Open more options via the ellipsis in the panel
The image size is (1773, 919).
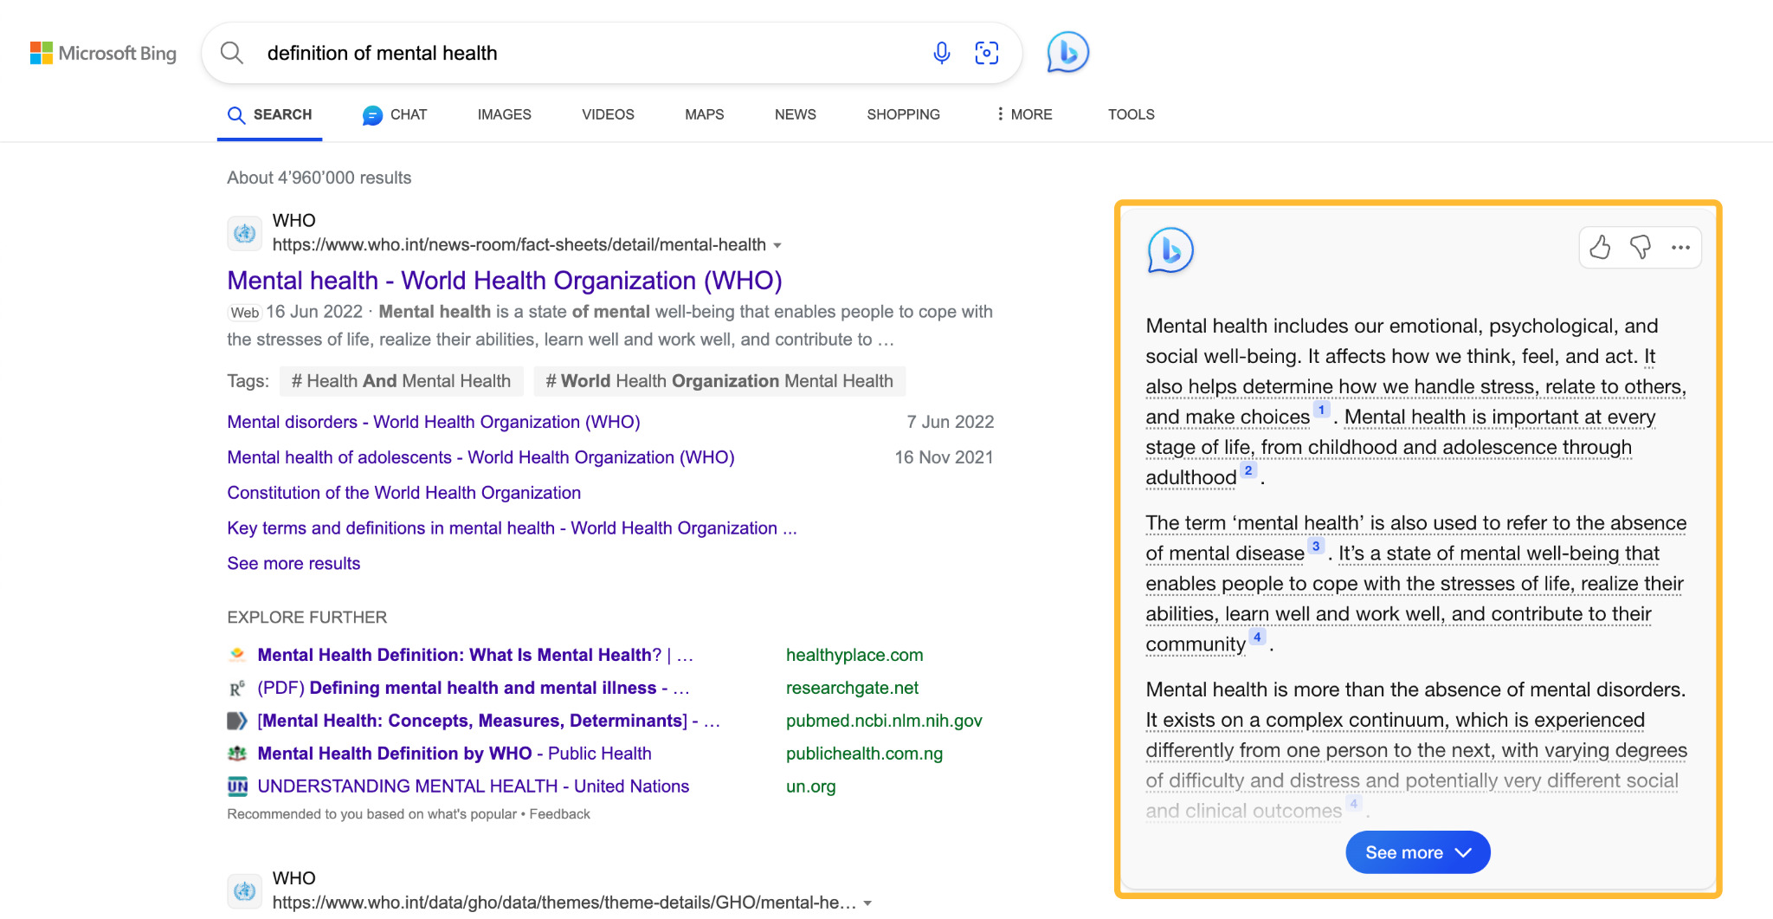click(1680, 248)
